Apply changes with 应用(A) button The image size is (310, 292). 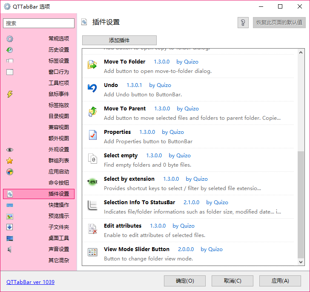click(x=280, y=281)
